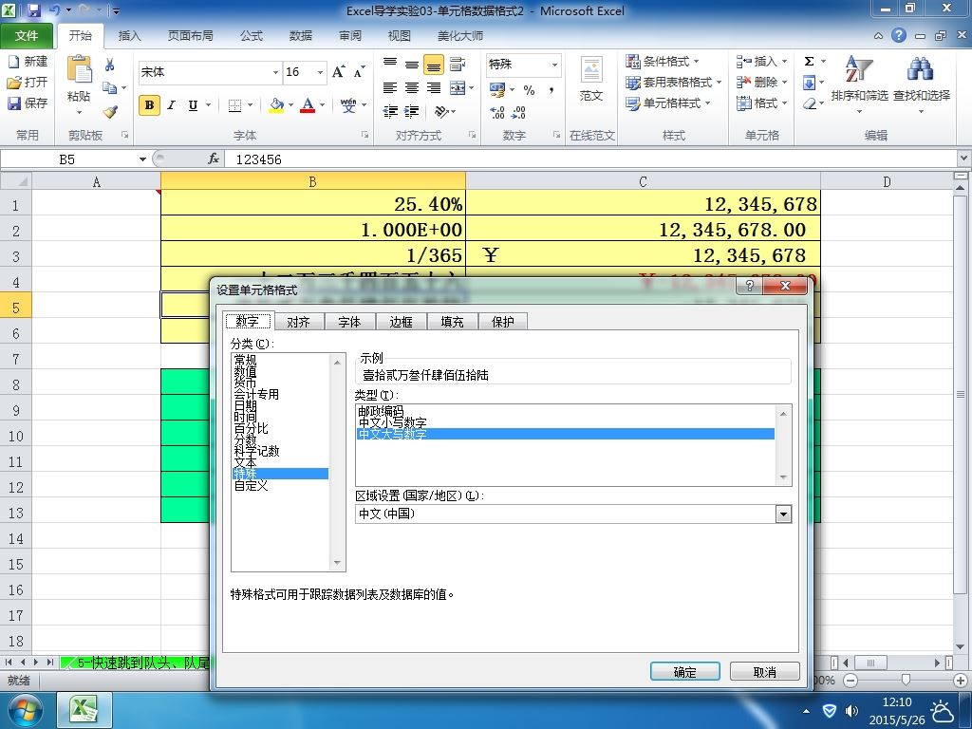
Task: Switch to 边框 tab in dialog
Action: [x=401, y=322]
